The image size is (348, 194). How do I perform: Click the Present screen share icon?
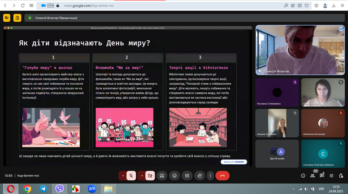point(162,176)
